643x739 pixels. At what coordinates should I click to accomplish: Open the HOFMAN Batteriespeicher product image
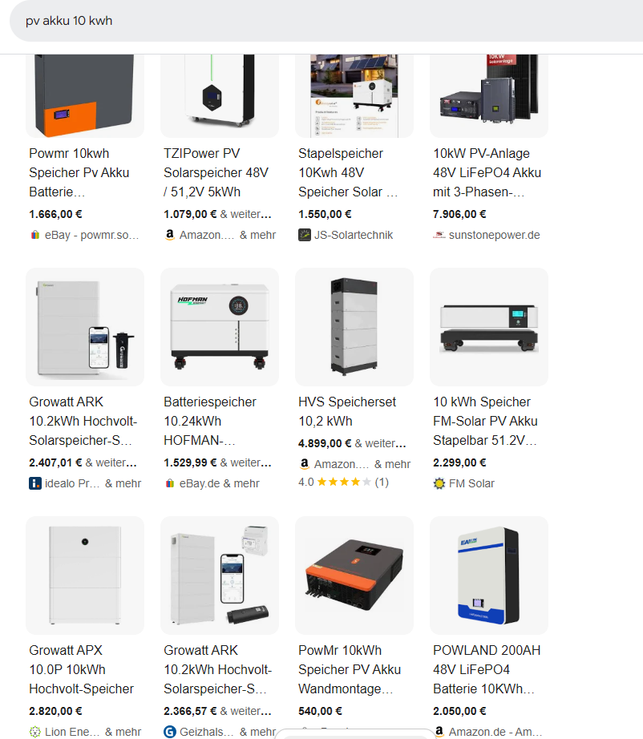[x=220, y=327]
